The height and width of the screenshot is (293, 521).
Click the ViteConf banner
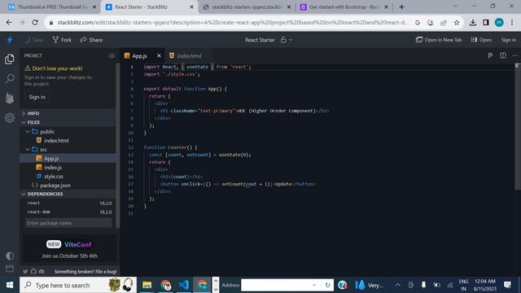pyautogui.click(x=69, y=250)
